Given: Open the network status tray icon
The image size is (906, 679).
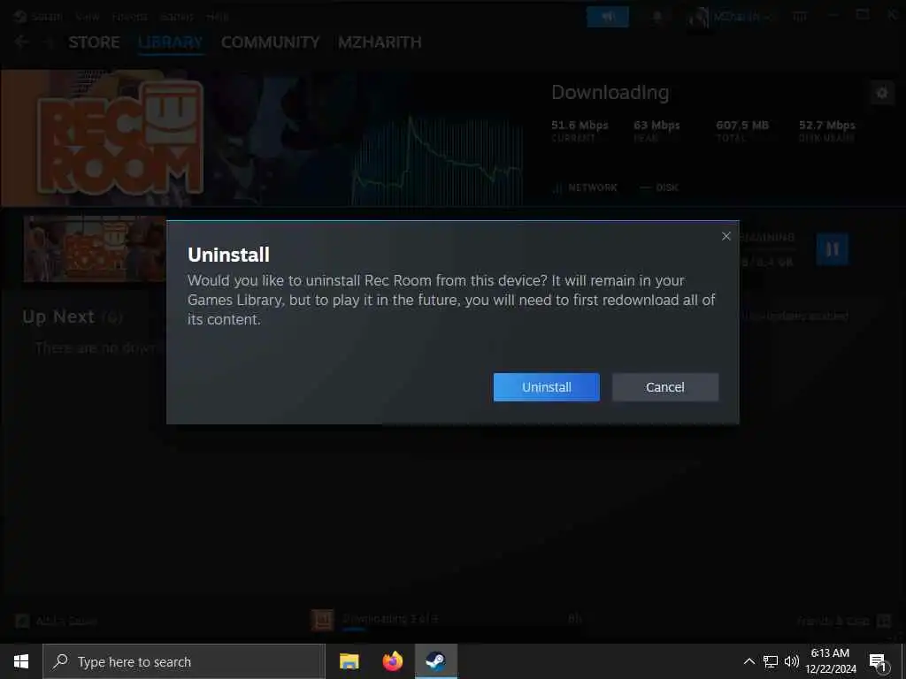Looking at the screenshot, I should [771, 661].
